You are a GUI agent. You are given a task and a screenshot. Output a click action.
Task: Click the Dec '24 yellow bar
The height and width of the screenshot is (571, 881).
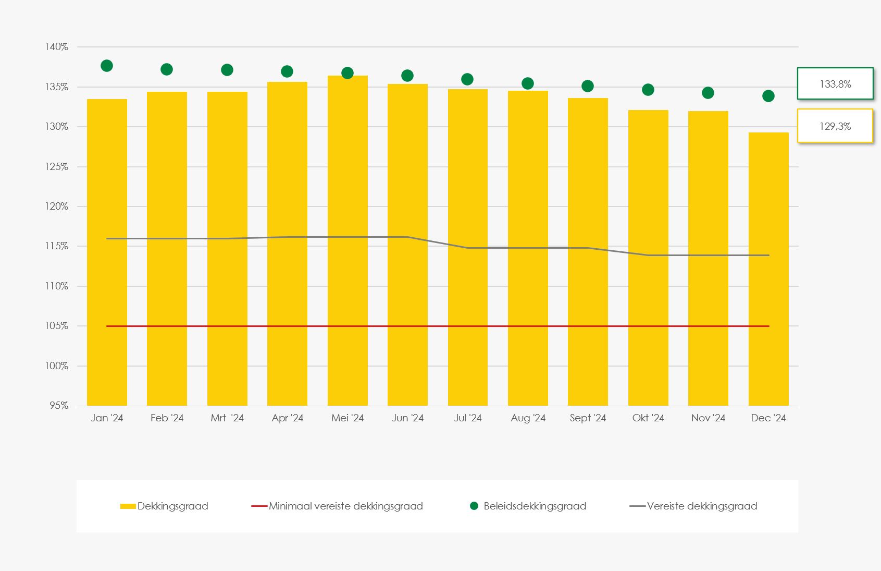tap(768, 269)
